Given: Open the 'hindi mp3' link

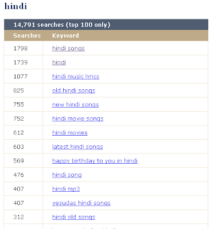Looking at the screenshot, I should [66, 189].
